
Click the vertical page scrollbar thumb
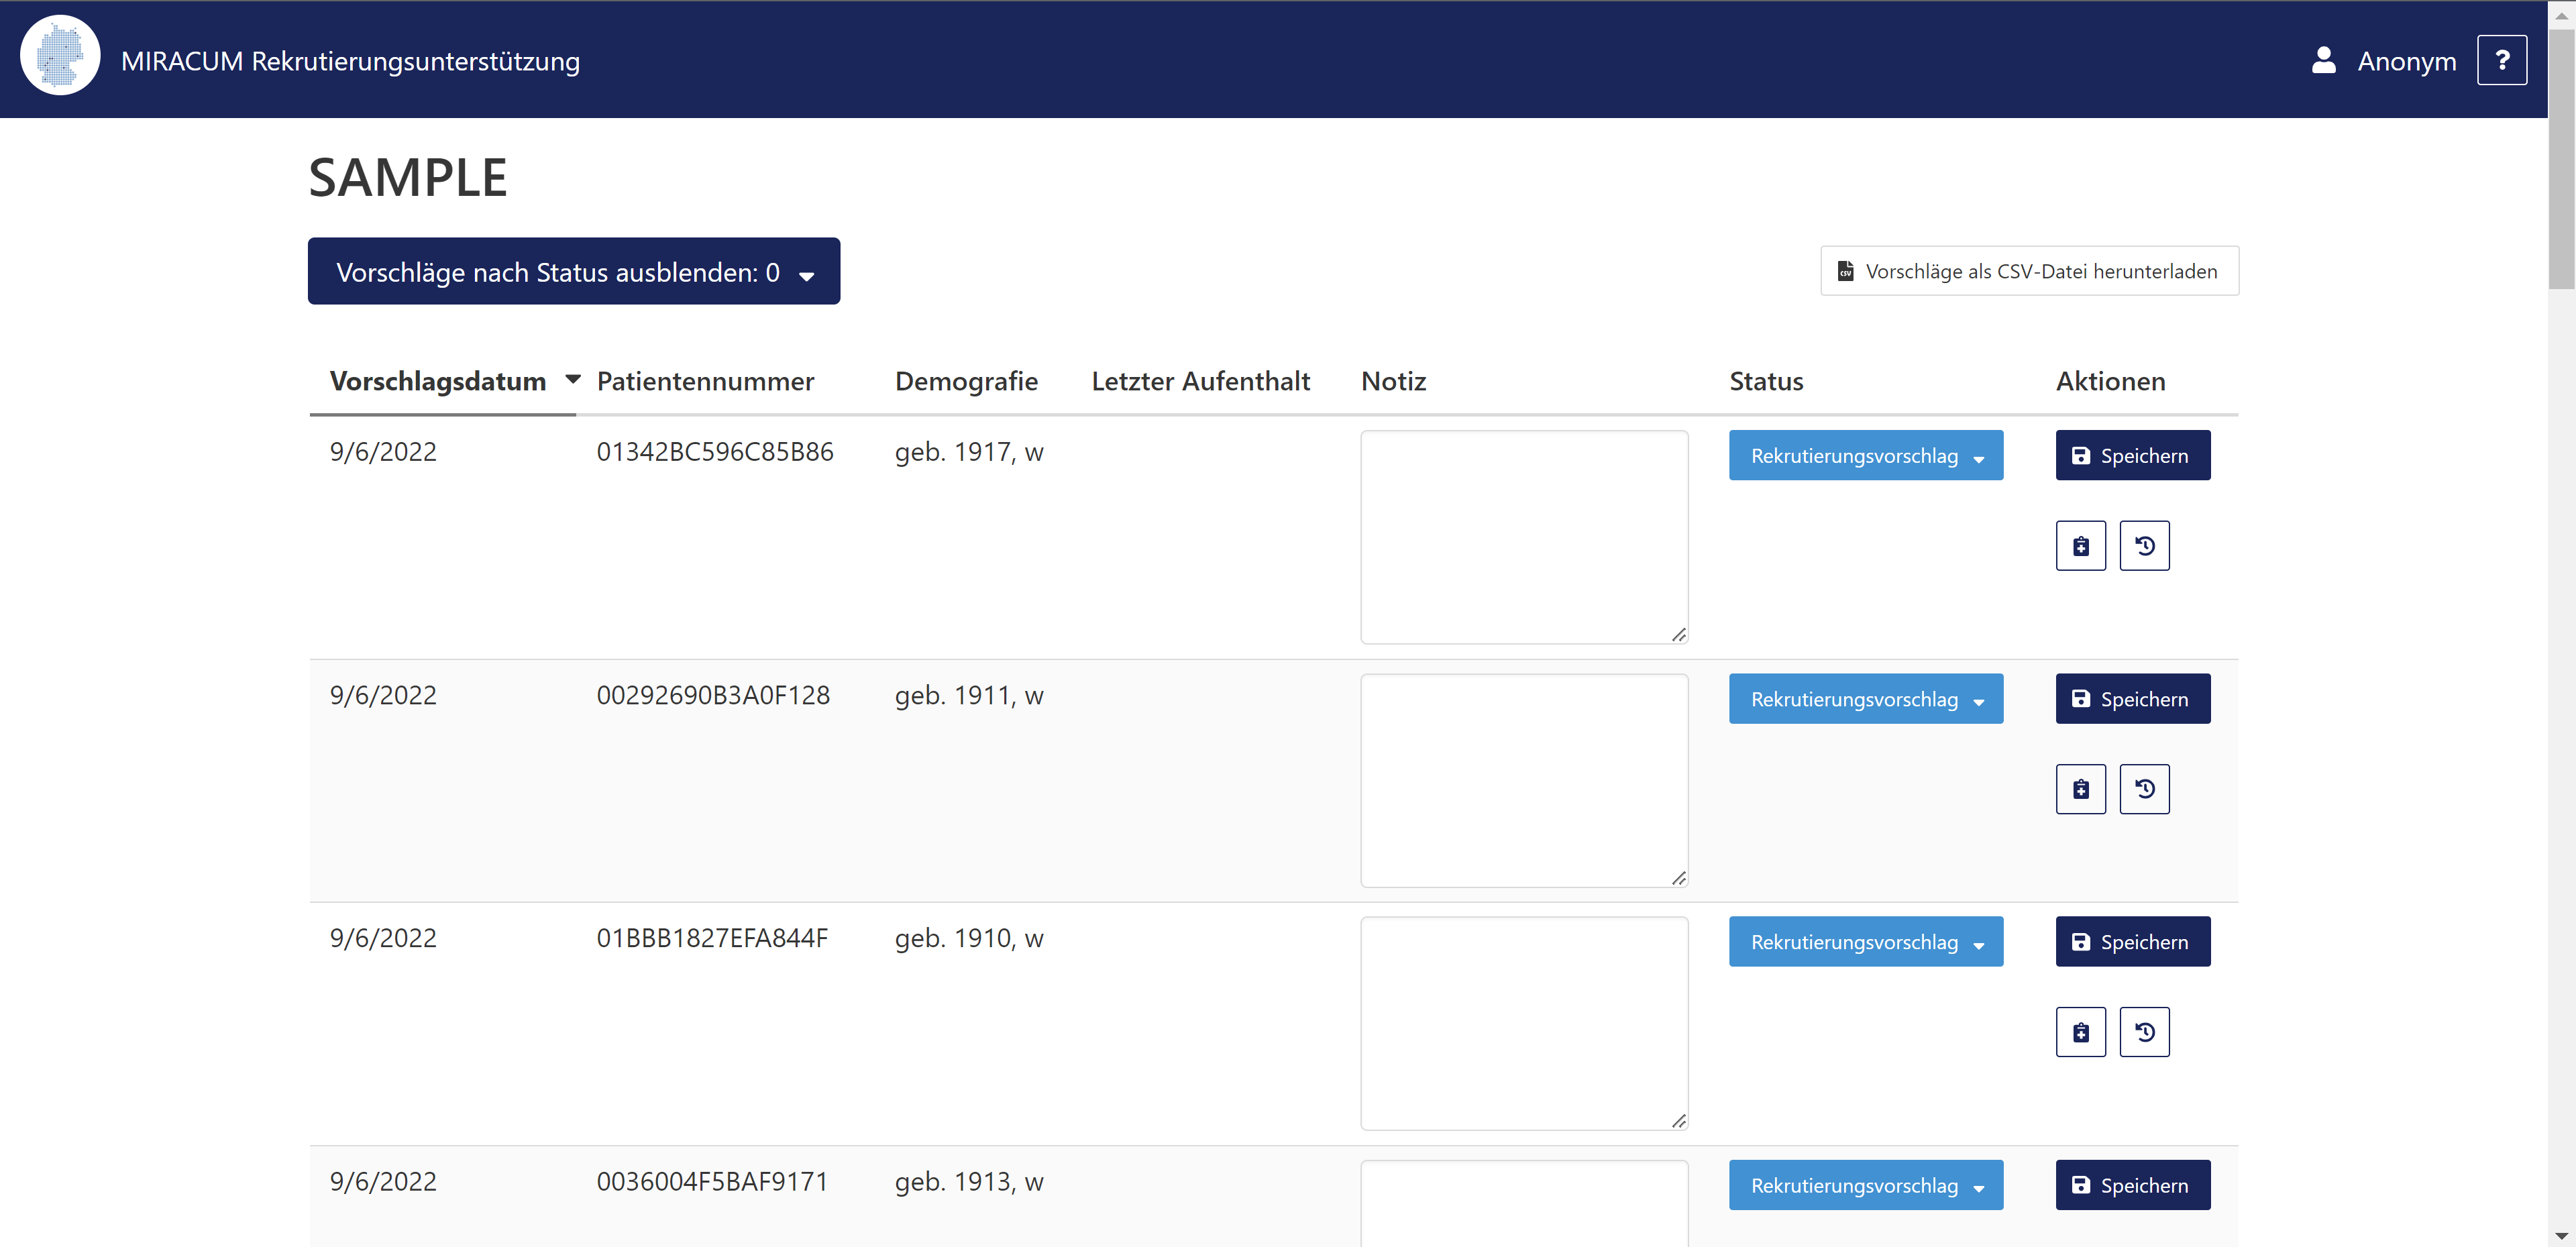[x=2561, y=160]
